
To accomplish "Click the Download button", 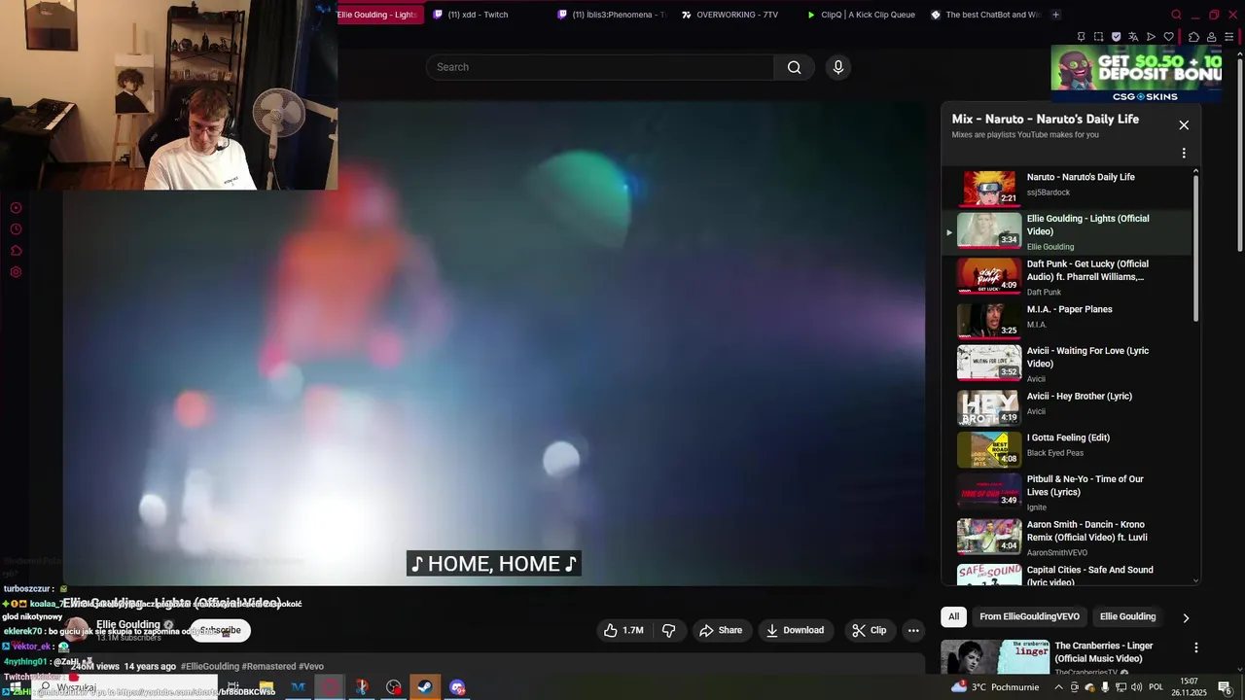I will tap(795, 630).
